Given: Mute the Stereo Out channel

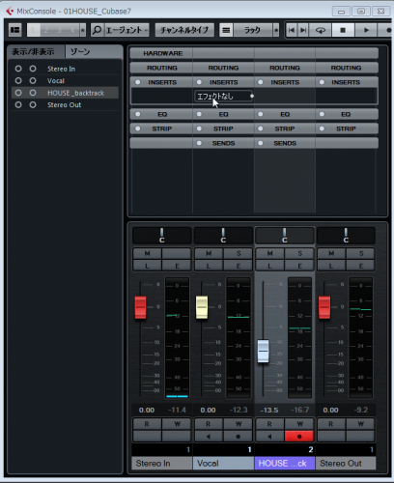Looking at the screenshot, I should 331,253.
